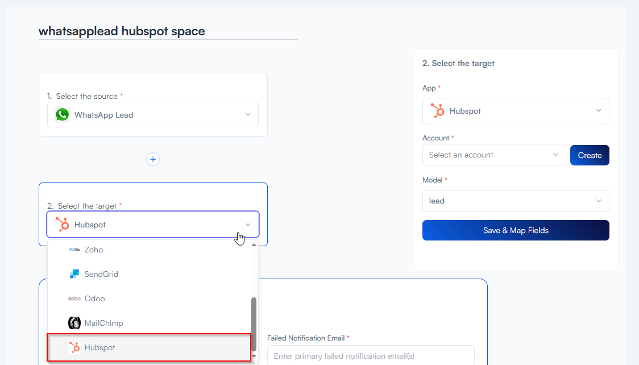Click the plus icon to add step
639x365 pixels.
coord(152,159)
